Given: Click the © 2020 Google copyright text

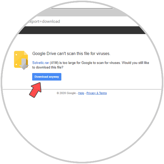Looking at the screenshot, I should [x=66, y=93].
